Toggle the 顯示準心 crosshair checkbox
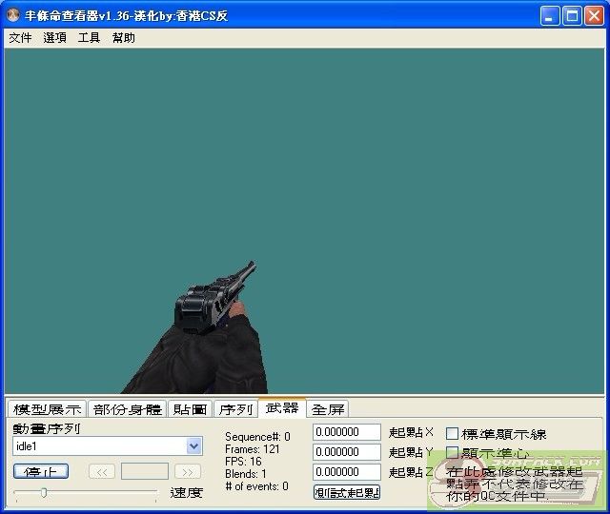 [x=453, y=453]
